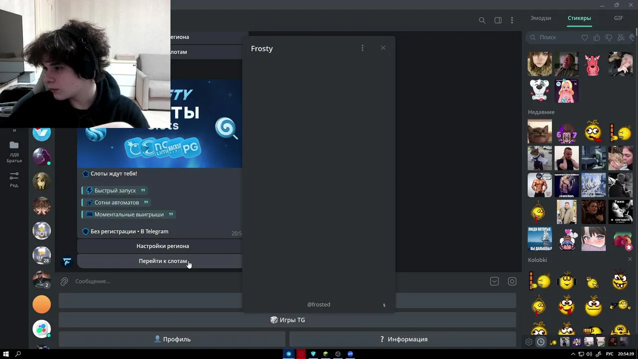Click the Сотни автоматов quote

point(117,202)
